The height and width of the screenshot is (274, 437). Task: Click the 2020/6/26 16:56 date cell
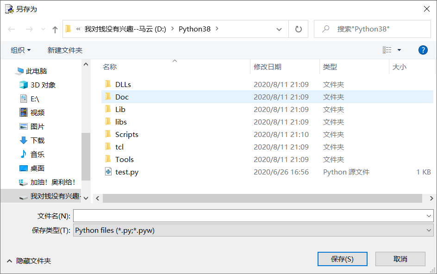281,172
